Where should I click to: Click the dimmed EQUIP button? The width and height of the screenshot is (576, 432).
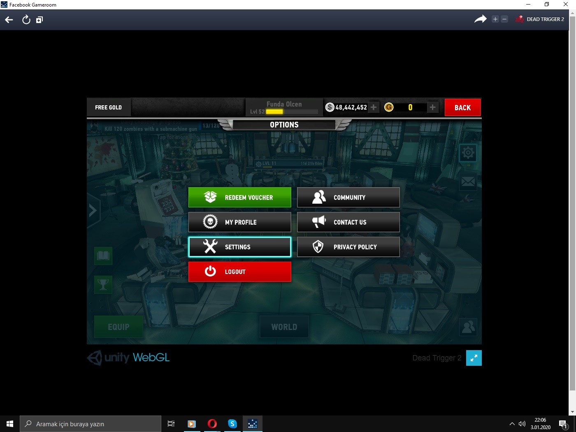tap(118, 327)
